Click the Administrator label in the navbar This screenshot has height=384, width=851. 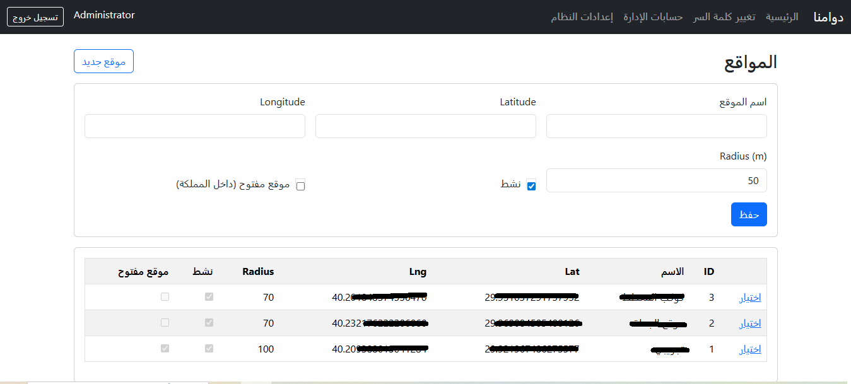104,15
